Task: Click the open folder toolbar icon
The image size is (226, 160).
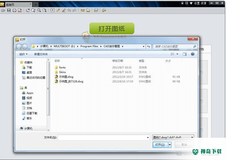Action: pyautogui.click(x=3, y=10)
